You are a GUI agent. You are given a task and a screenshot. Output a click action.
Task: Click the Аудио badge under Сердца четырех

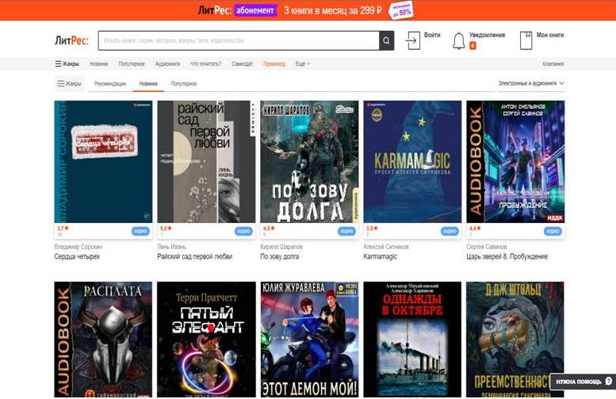(x=140, y=231)
